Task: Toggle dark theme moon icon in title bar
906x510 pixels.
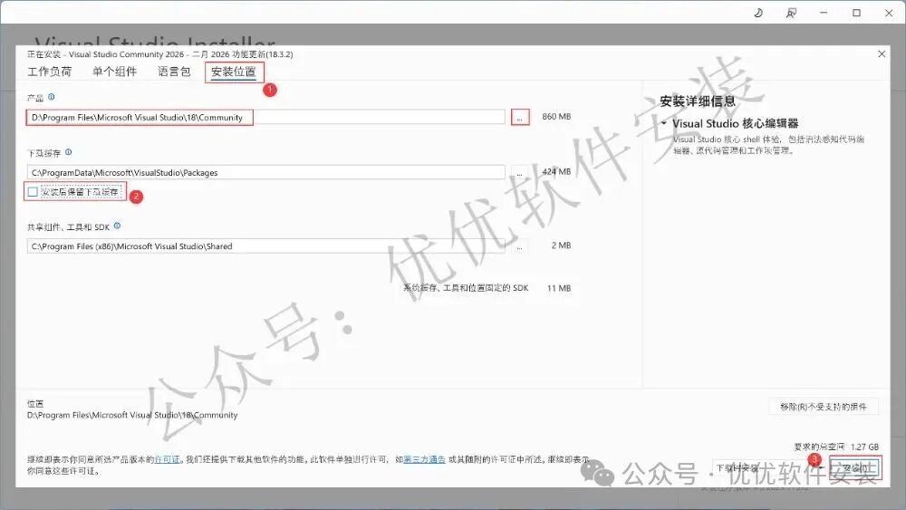Action: (758, 13)
